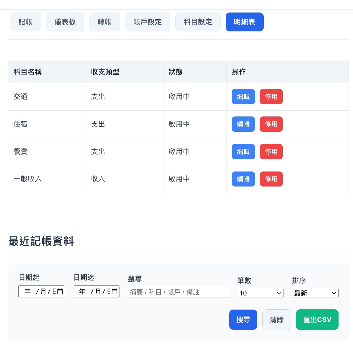Open calendar picker in 日期迄 field
The image size is (353, 353).
click(x=115, y=292)
